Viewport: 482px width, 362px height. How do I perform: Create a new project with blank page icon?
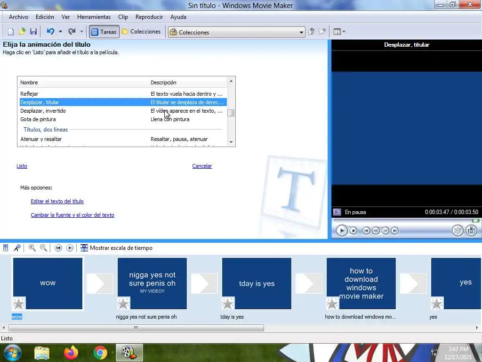pyautogui.click(x=11, y=32)
